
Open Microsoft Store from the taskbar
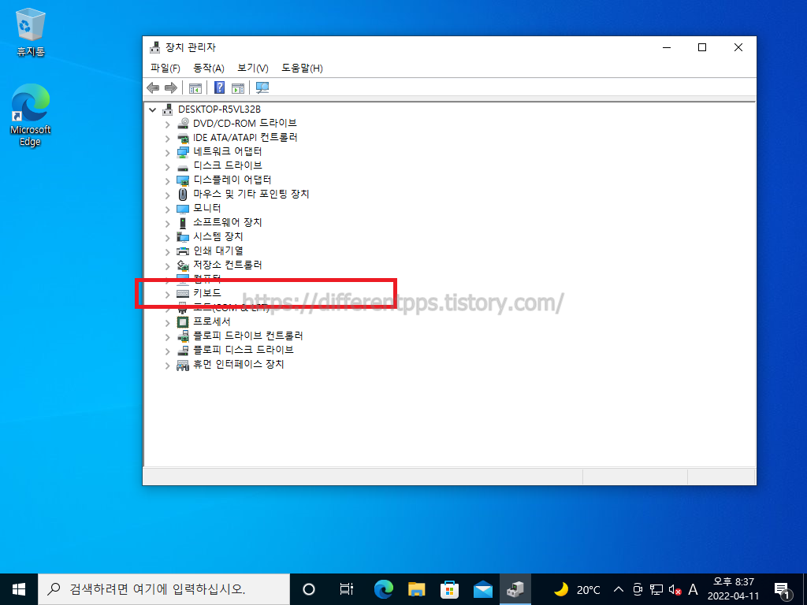449,589
